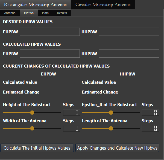Switch to Circular Microstrip Antenna tab
The height and width of the screenshot is (160, 164).
tap(103, 5)
